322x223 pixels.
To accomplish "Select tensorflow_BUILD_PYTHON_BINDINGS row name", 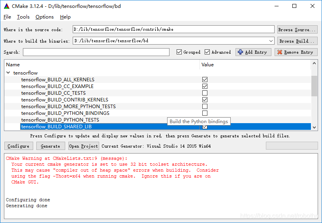I will pos(65,113).
